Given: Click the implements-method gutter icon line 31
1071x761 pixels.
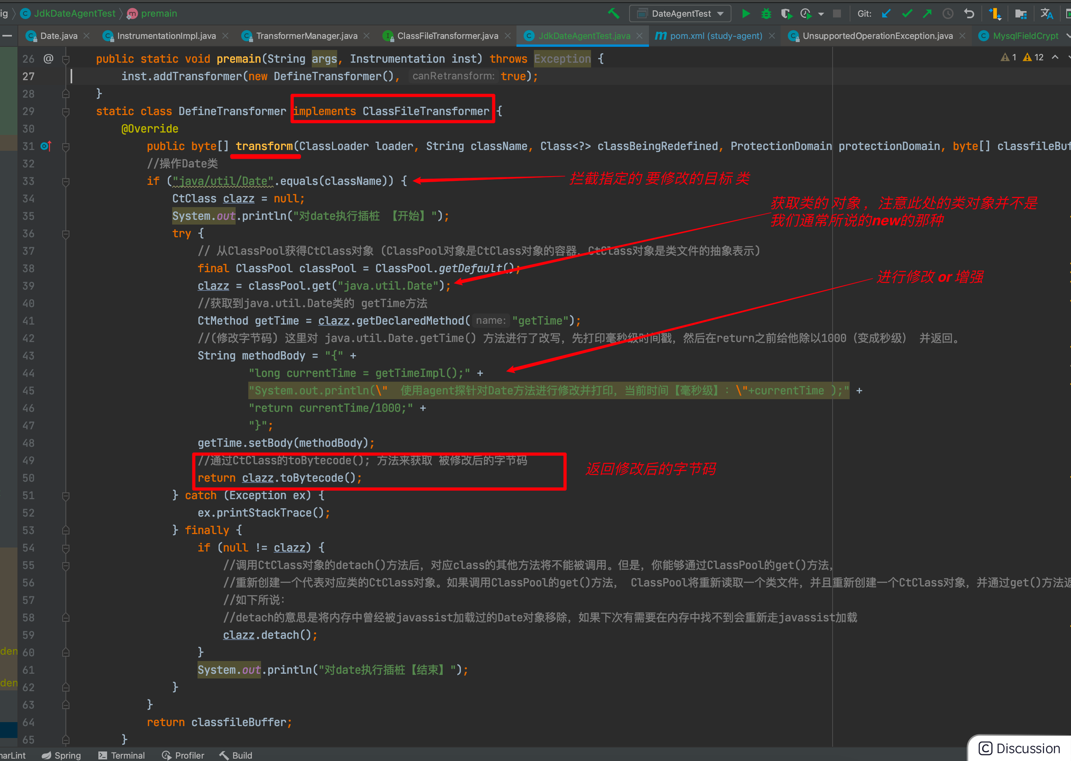Looking at the screenshot, I should click(x=46, y=146).
